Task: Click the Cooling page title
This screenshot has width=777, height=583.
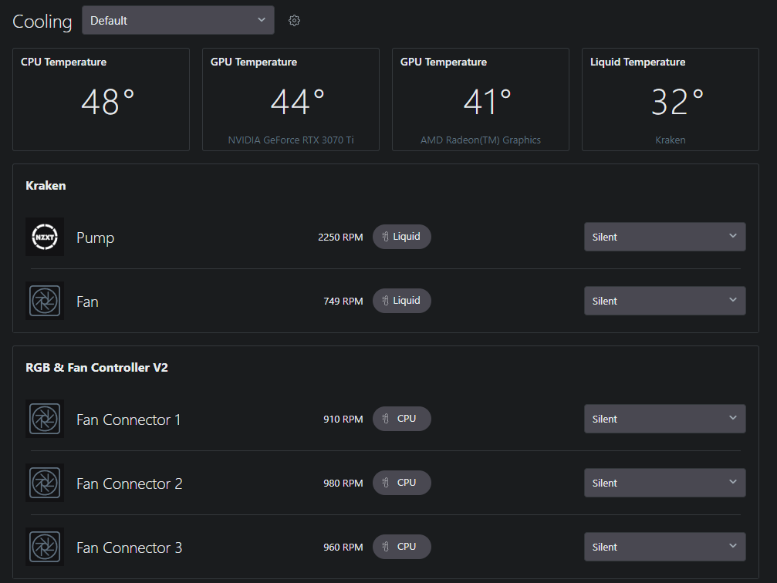Action: (x=42, y=22)
